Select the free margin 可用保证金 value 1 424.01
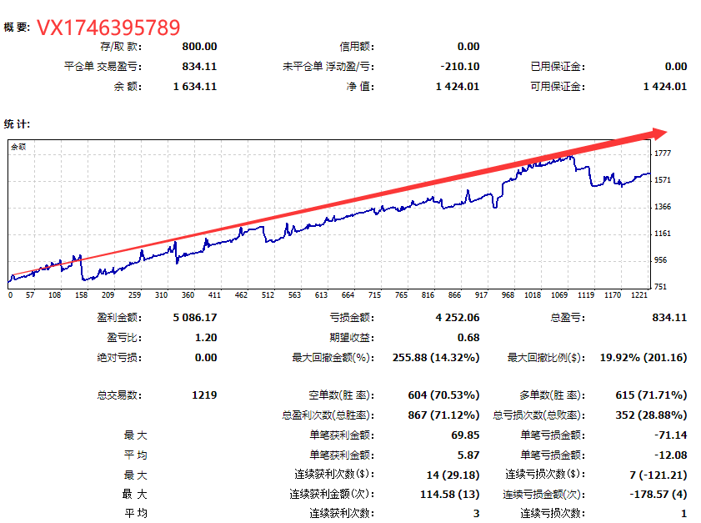The width and height of the screenshot is (701, 523). click(665, 87)
